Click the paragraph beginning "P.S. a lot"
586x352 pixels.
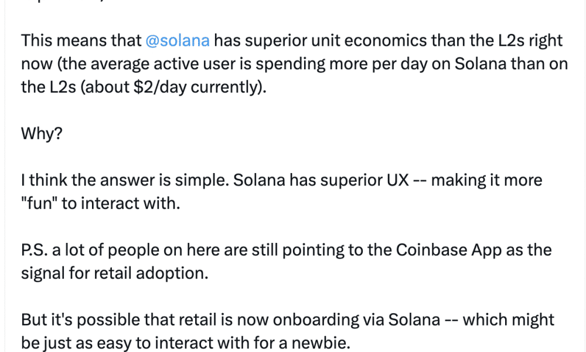[x=287, y=262]
